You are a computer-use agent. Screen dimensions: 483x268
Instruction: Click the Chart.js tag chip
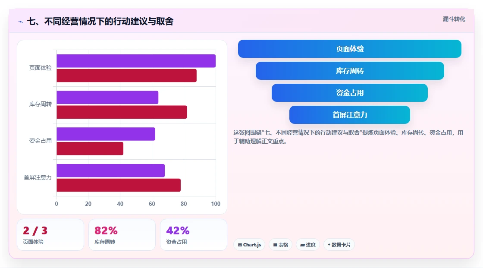[249, 245]
